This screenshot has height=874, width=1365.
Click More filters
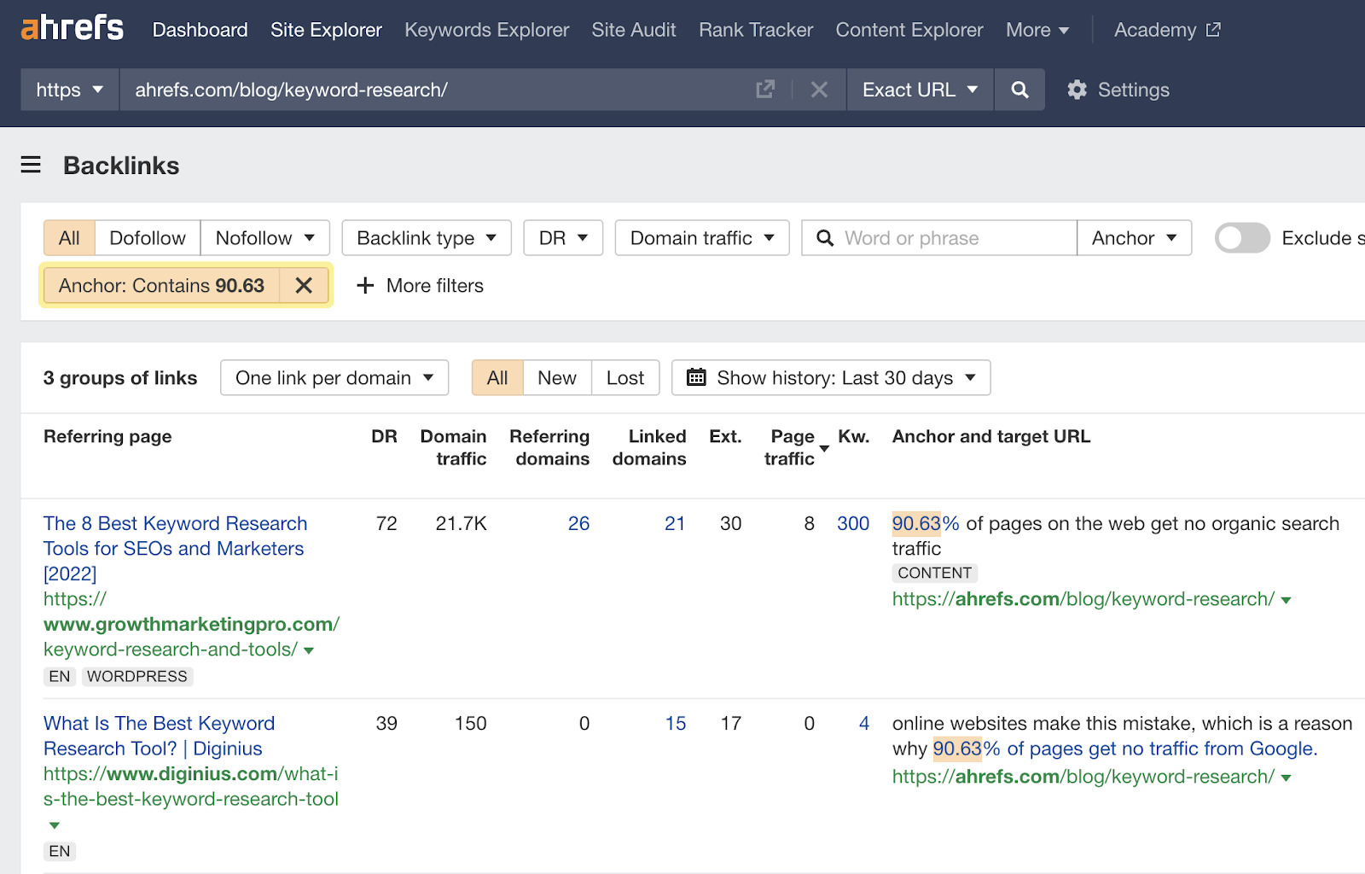421,285
